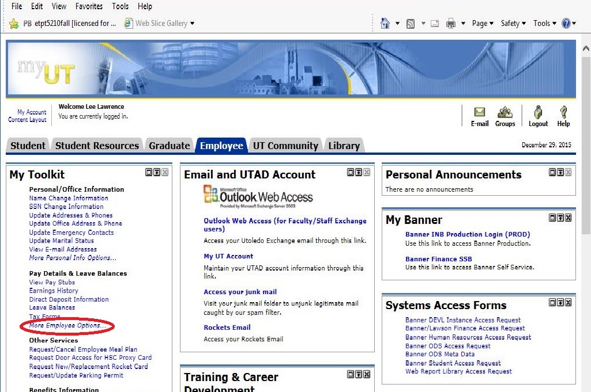The height and width of the screenshot is (392, 591).
Task: Expand the Web Slice Gallery dropdown
Action: [192, 24]
